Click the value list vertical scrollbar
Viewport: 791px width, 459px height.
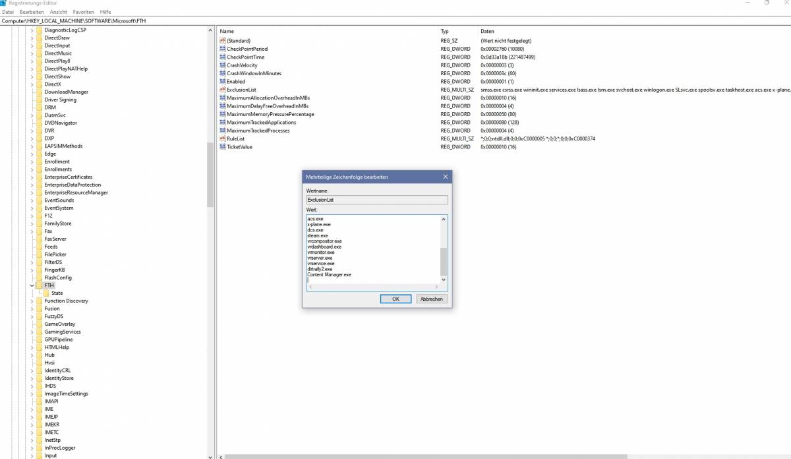444,261
